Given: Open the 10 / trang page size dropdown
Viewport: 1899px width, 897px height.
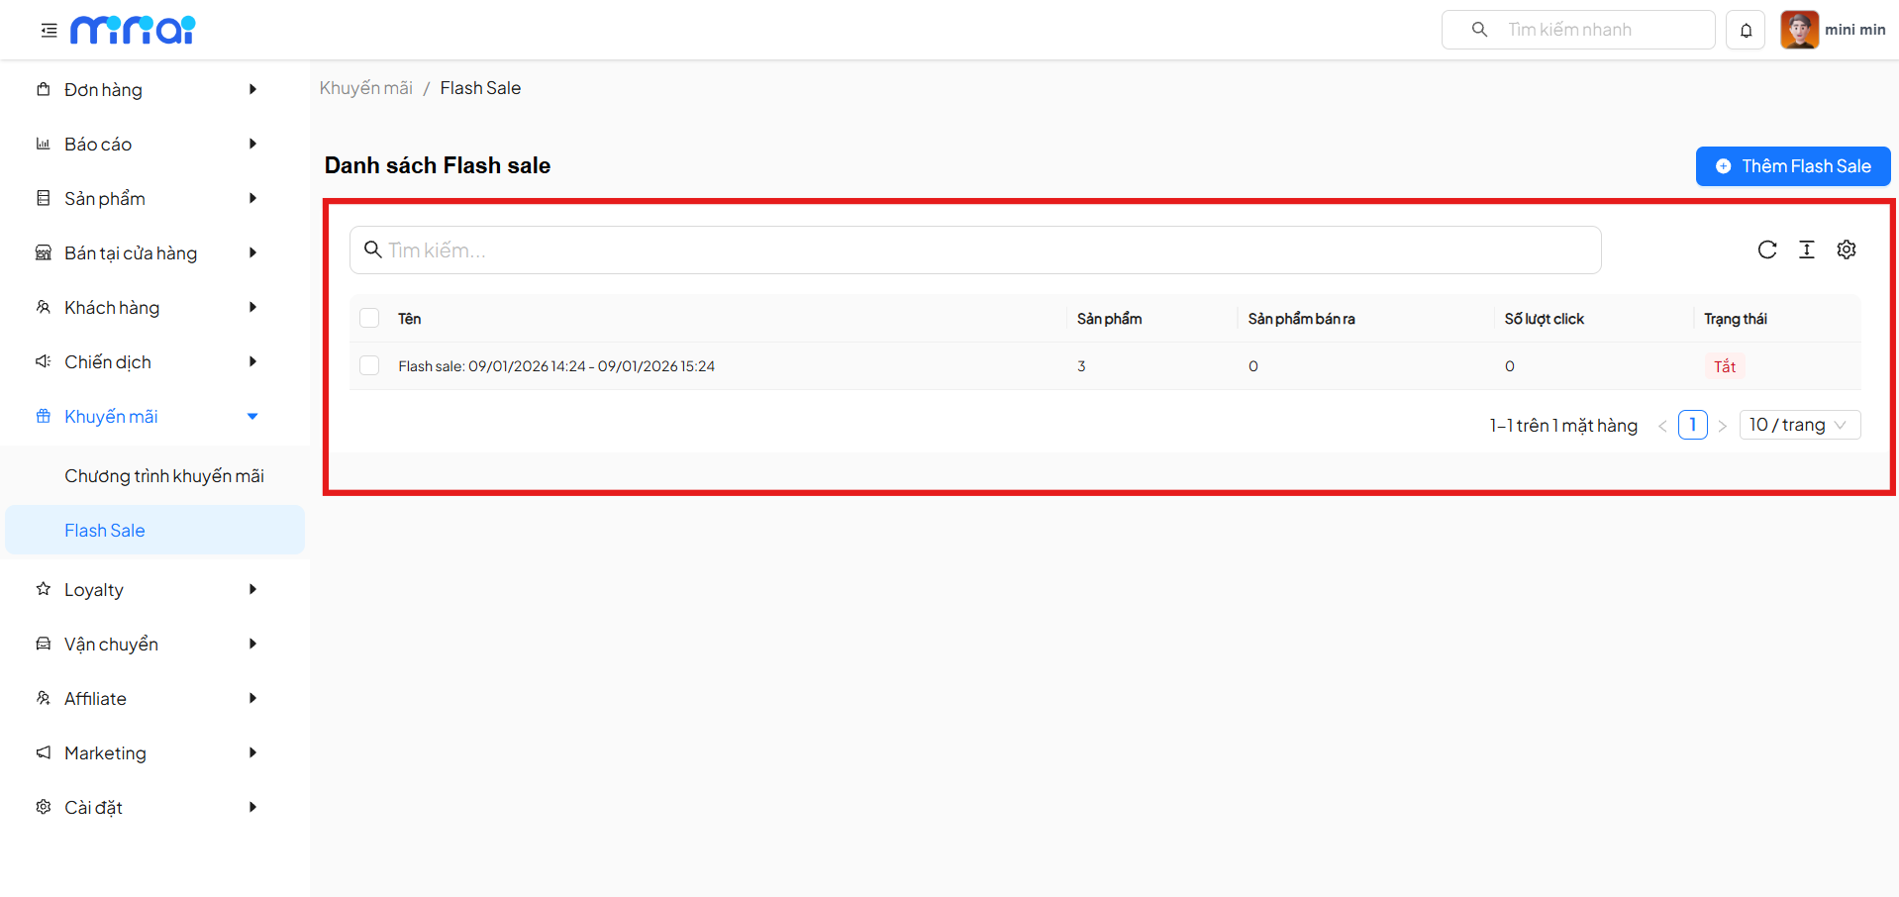Looking at the screenshot, I should pyautogui.click(x=1799, y=425).
